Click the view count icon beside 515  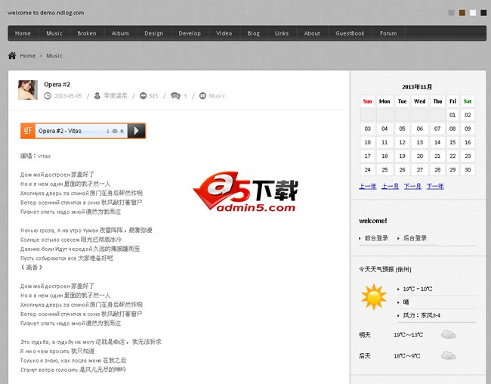click(143, 96)
